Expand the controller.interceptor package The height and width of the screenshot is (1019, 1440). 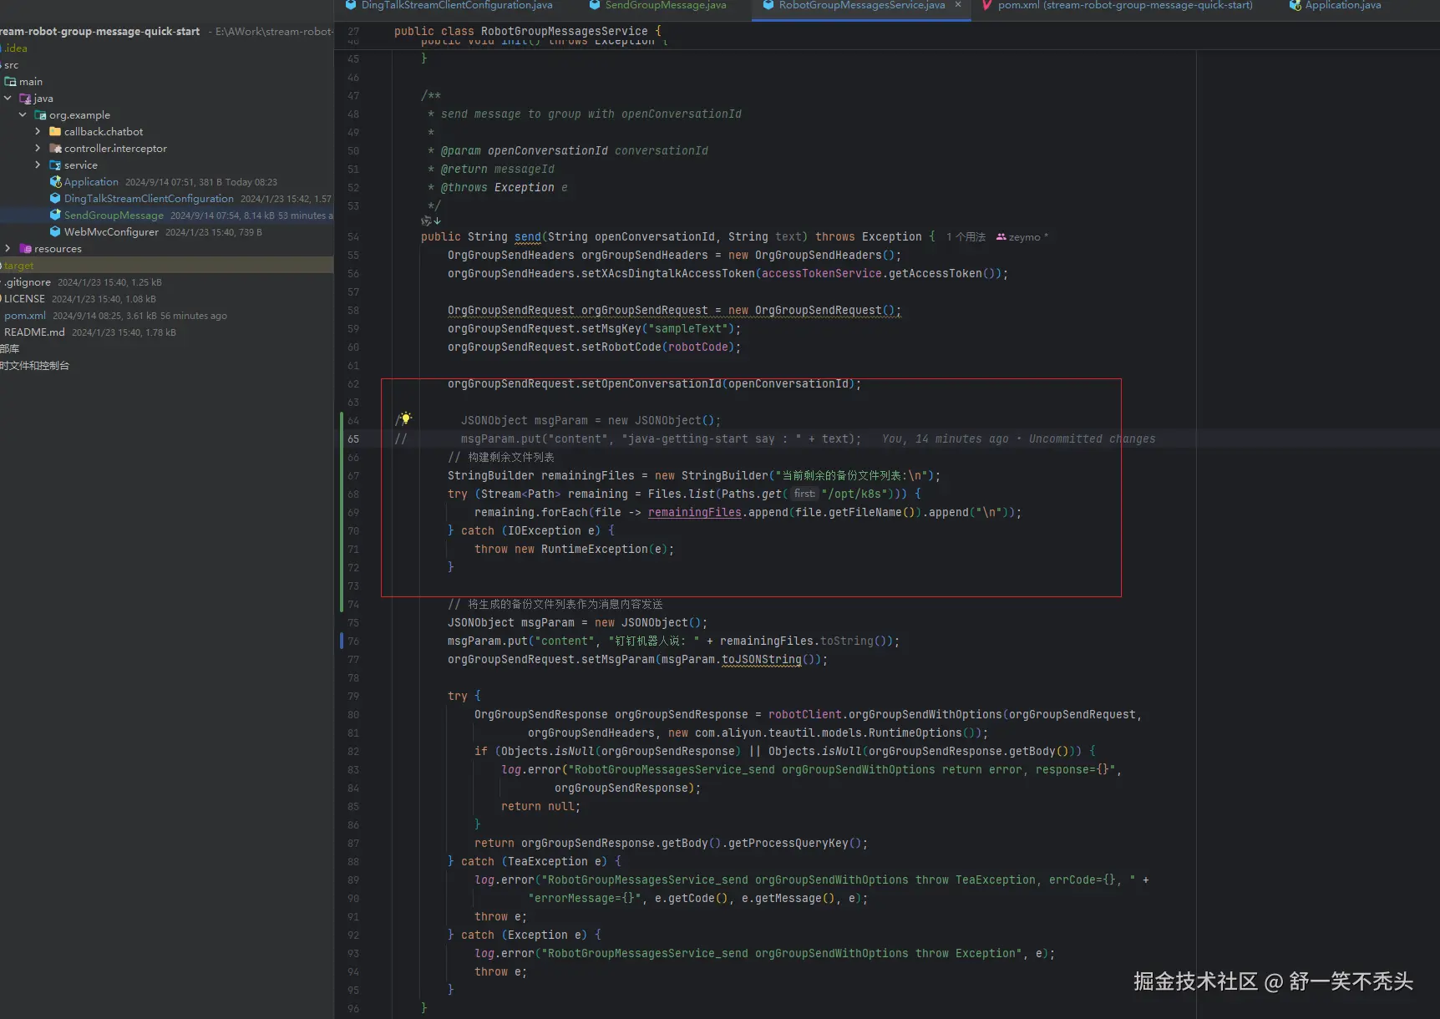click(x=38, y=149)
